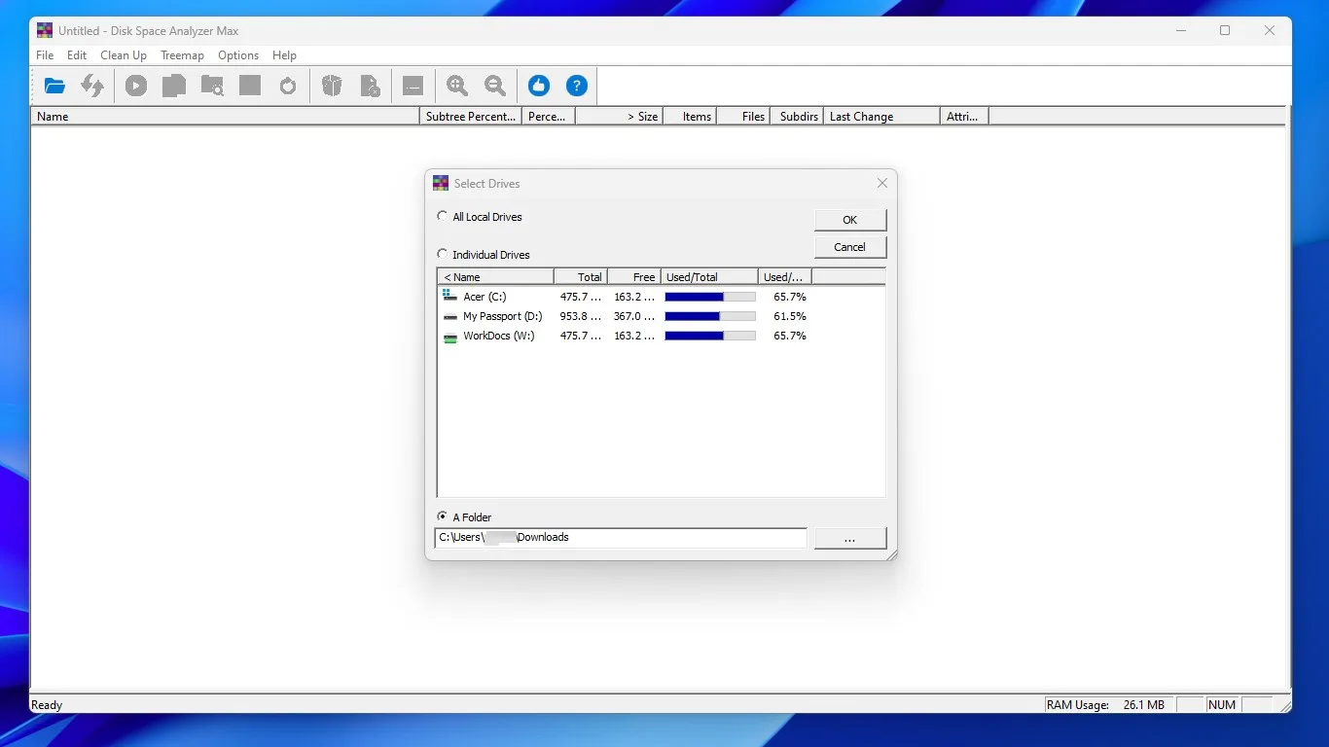The image size is (1329, 747).
Task: Click the minus box toolbar icon
Action: tap(413, 86)
